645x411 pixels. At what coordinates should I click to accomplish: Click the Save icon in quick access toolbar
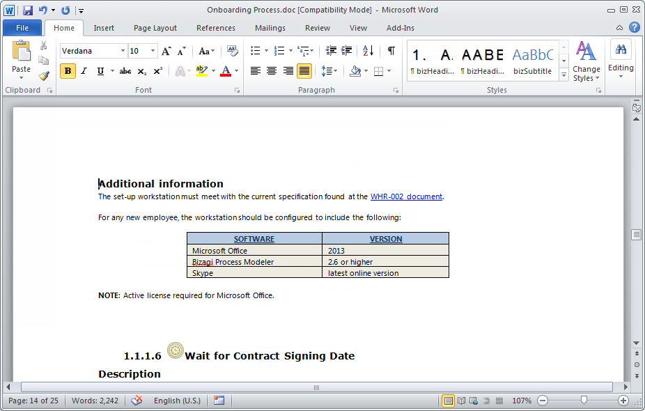(x=28, y=10)
